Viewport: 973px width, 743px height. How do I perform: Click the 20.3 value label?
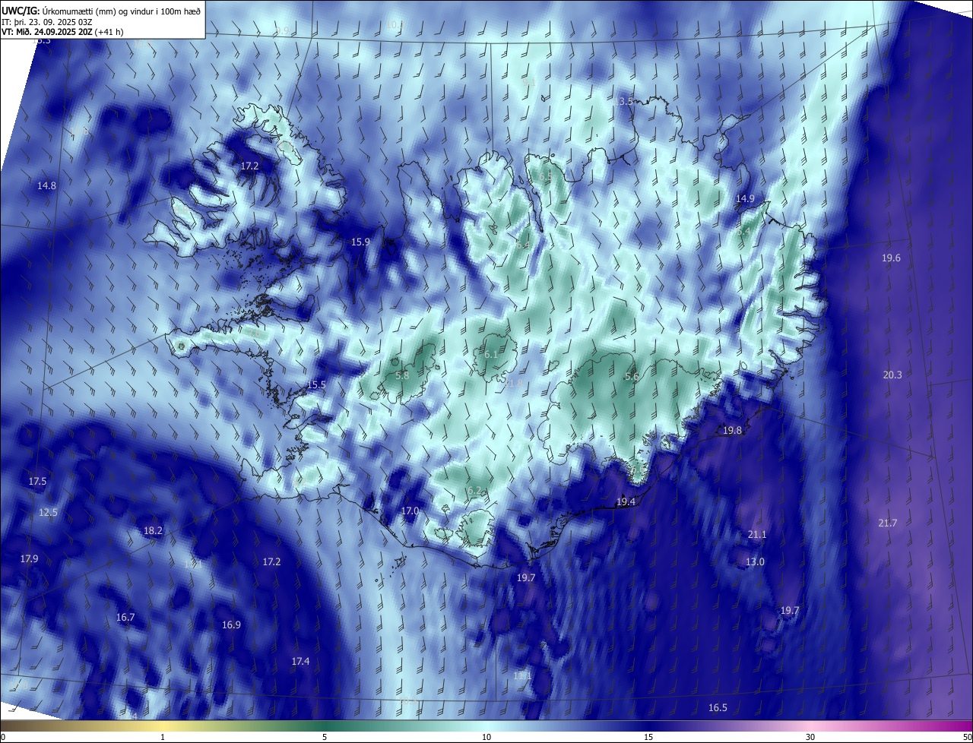892,375
